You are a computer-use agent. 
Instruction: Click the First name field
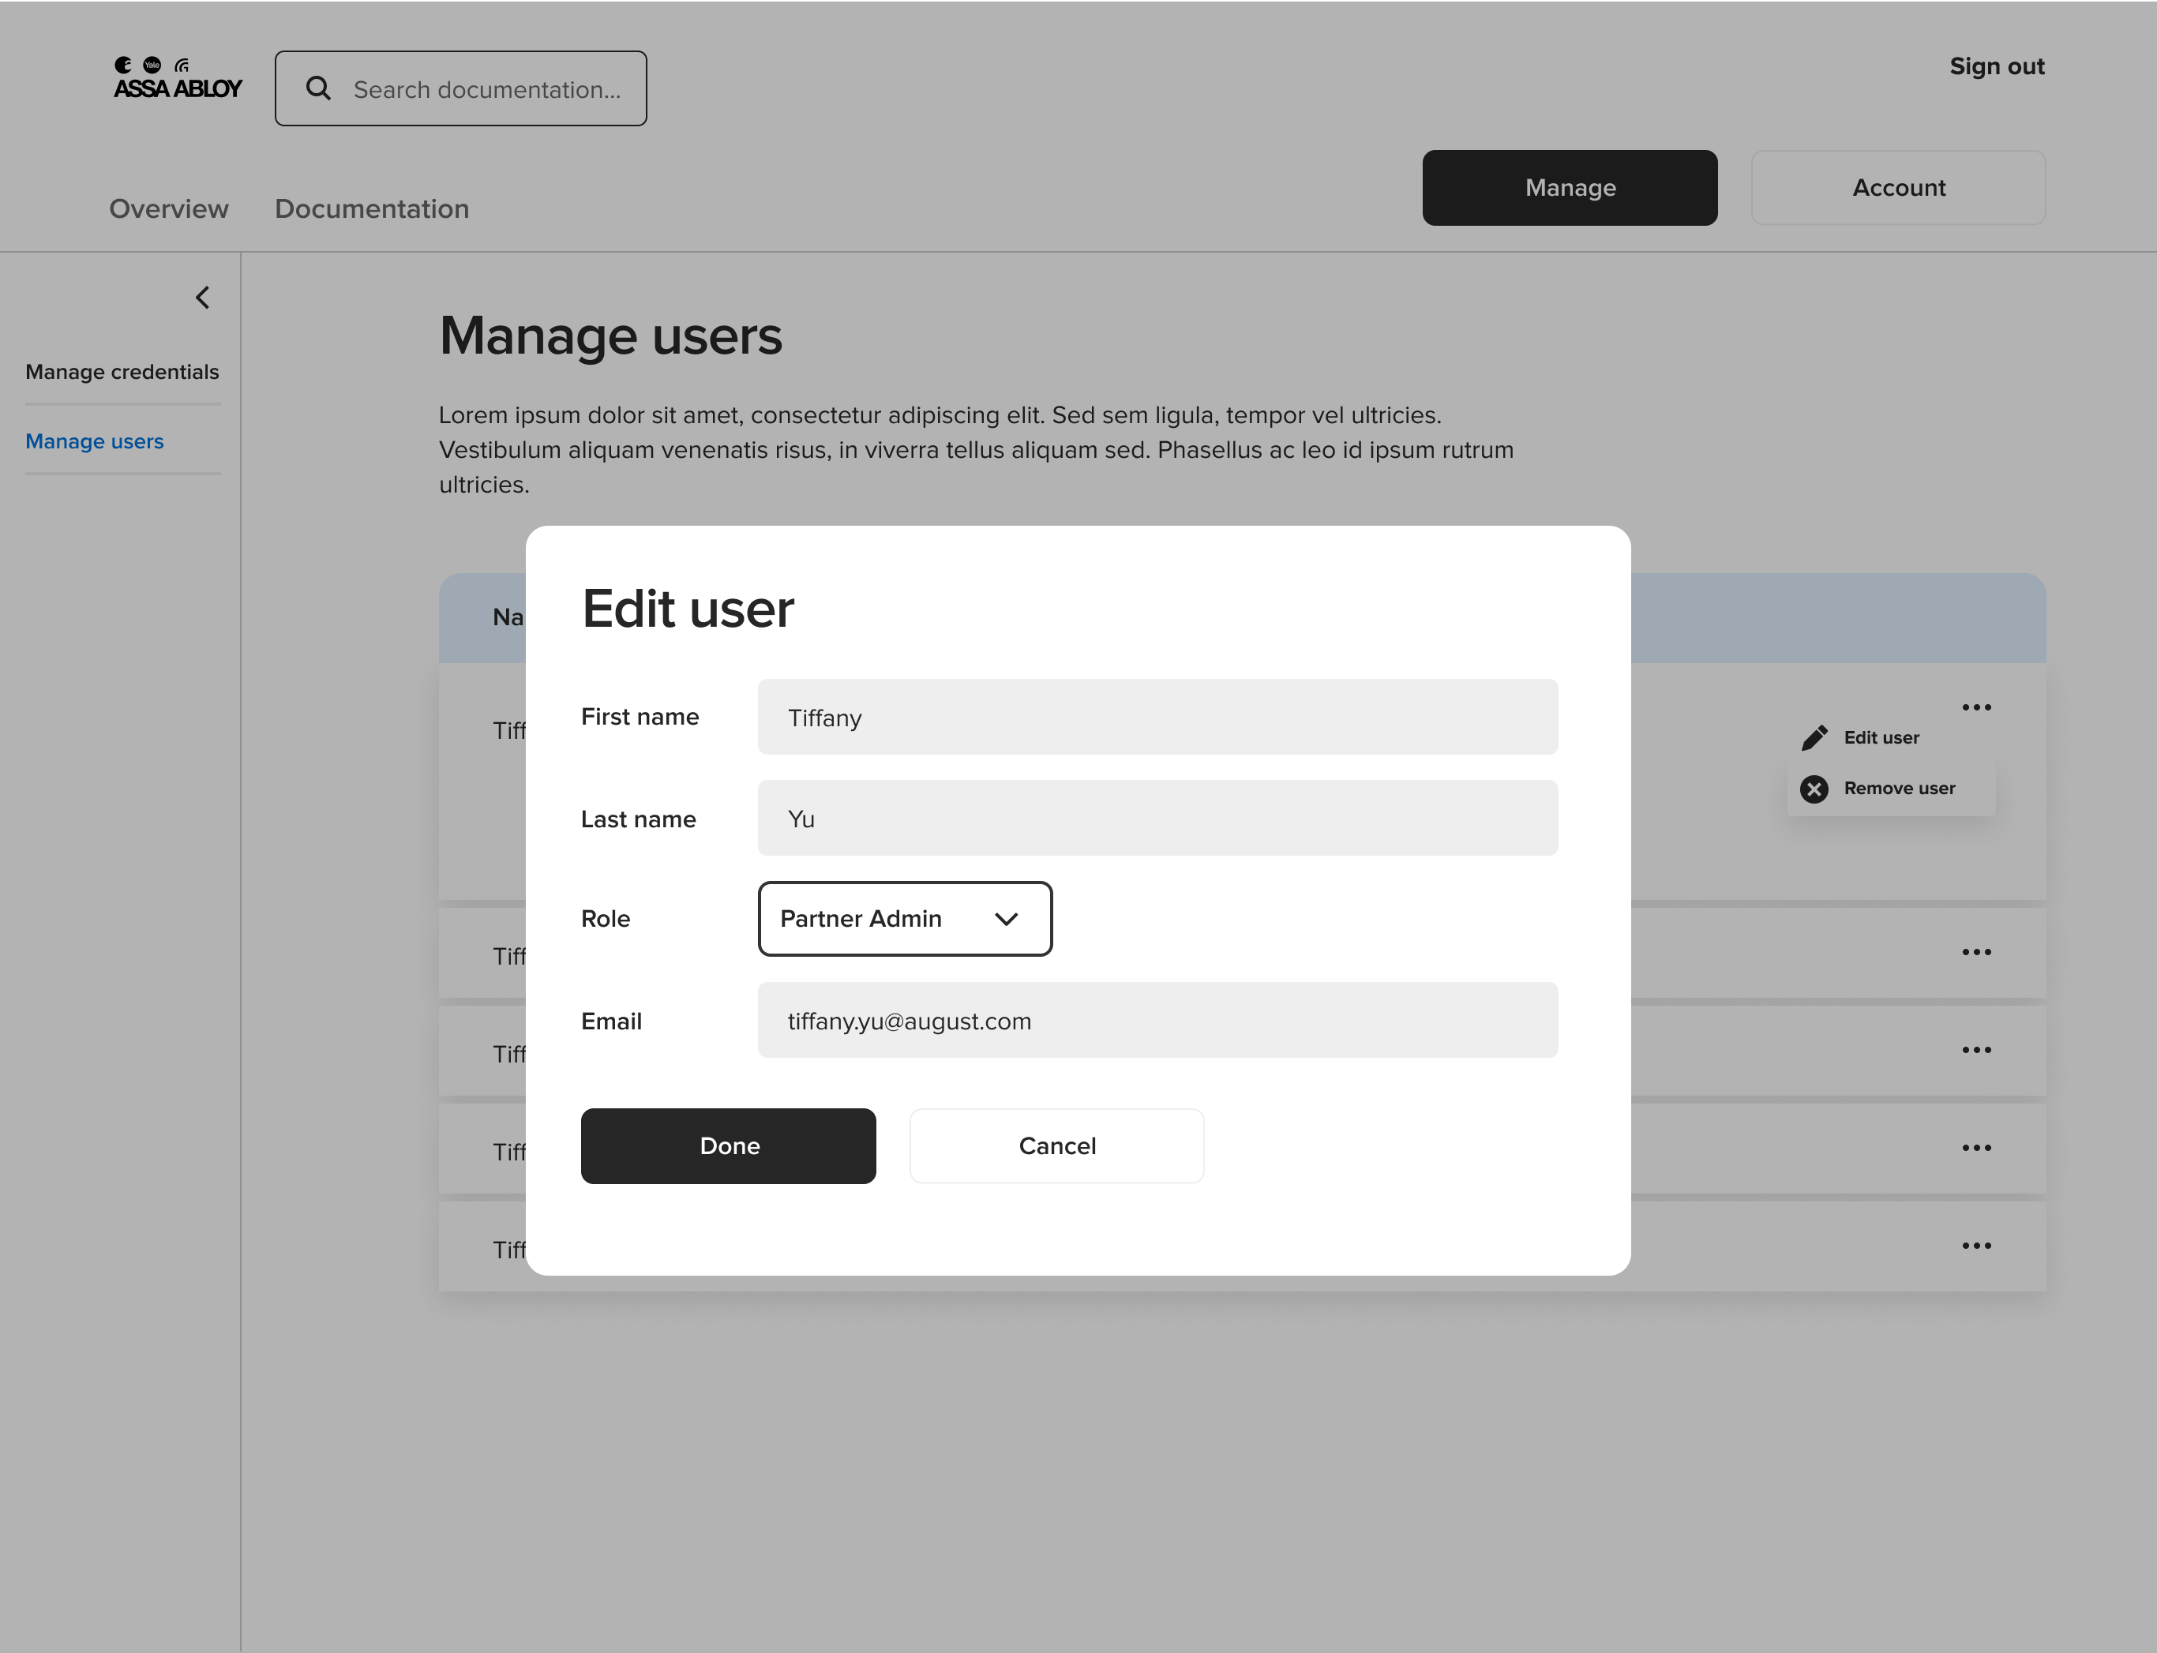click(1157, 718)
